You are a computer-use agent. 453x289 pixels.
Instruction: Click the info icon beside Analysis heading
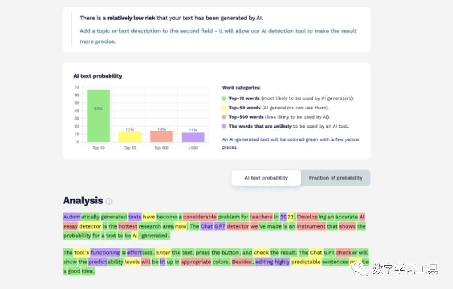(x=109, y=201)
